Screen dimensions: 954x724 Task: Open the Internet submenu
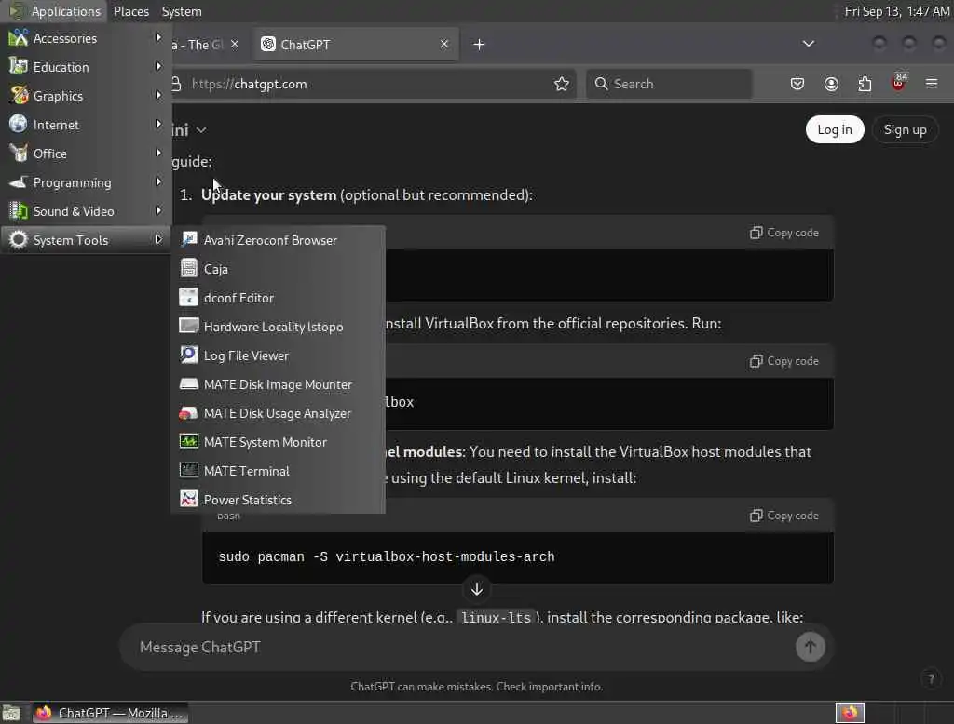coord(86,125)
